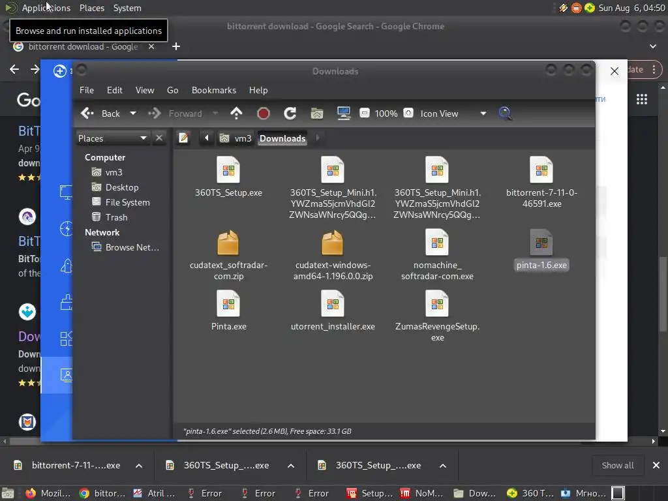This screenshot has width=668, height=501.
Task: Zoom in with the plus icon
Action: click(408, 114)
